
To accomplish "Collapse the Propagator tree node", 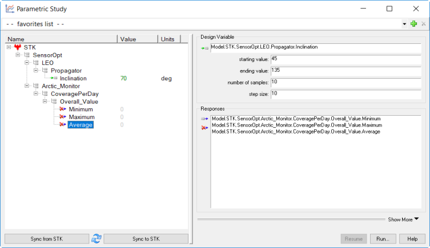I will coord(37,71).
